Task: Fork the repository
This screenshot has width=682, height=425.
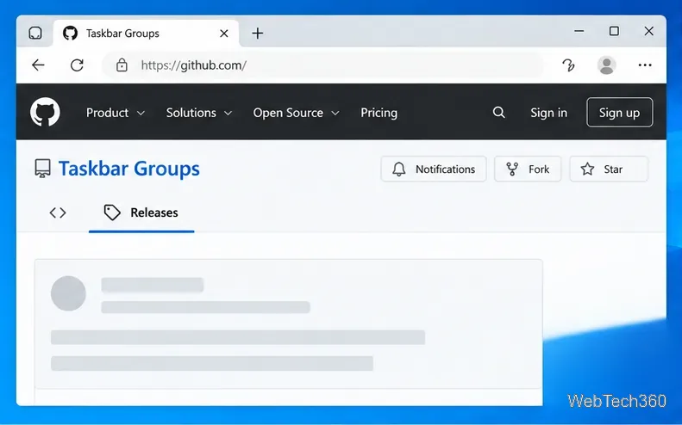Action: [528, 169]
